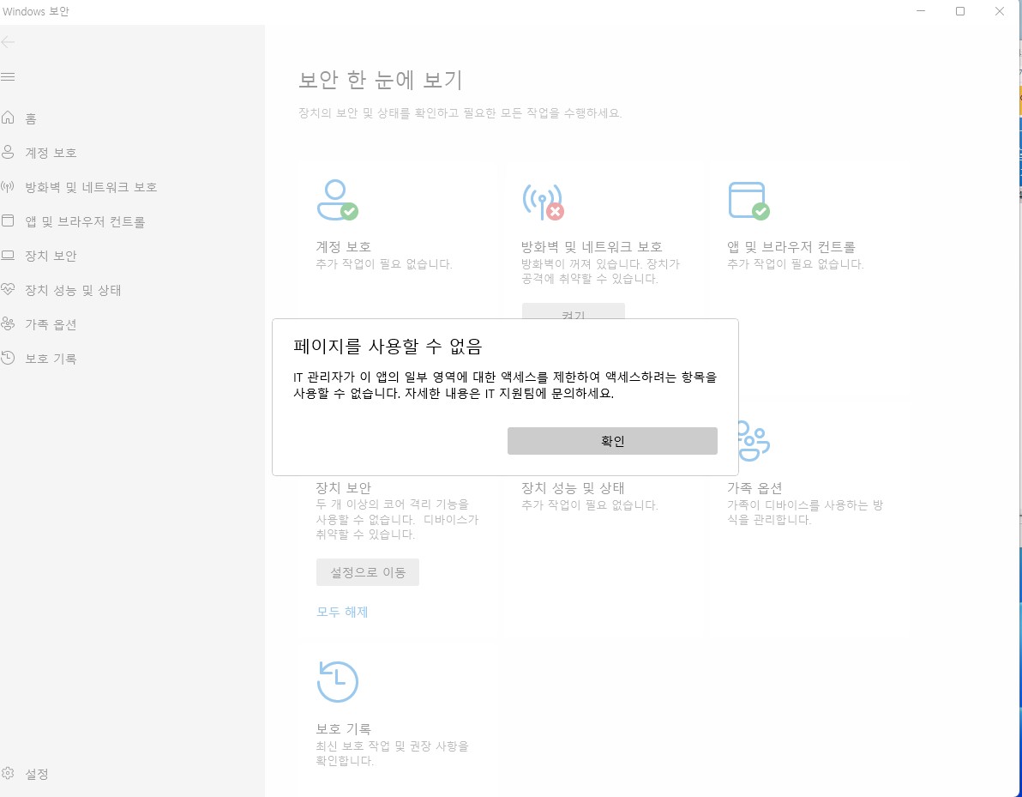The height and width of the screenshot is (797, 1022).
Task: Select 장치 성능 및 상태 in the sidebar
Action: pos(73,290)
